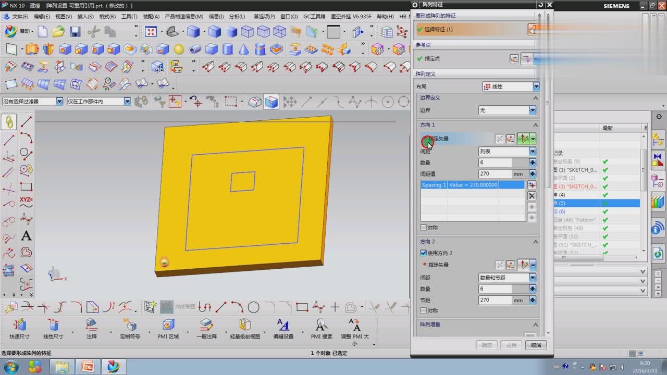Click the XYZ= point tool in left toolbar
This screenshot has width=667, height=375.
coord(26,203)
